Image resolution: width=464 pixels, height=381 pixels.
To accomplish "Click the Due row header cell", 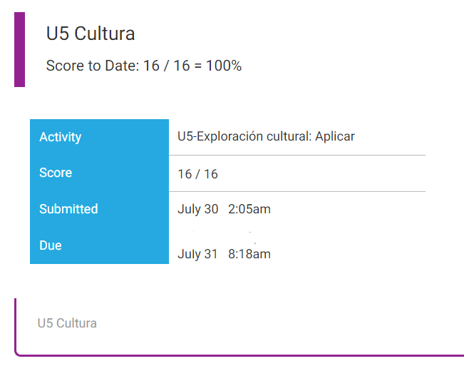I will (x=100, y=245).
